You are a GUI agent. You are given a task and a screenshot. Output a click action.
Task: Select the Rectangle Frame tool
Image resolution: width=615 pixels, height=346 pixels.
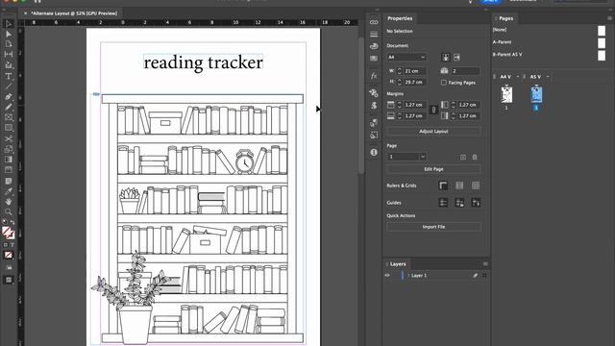9,117
